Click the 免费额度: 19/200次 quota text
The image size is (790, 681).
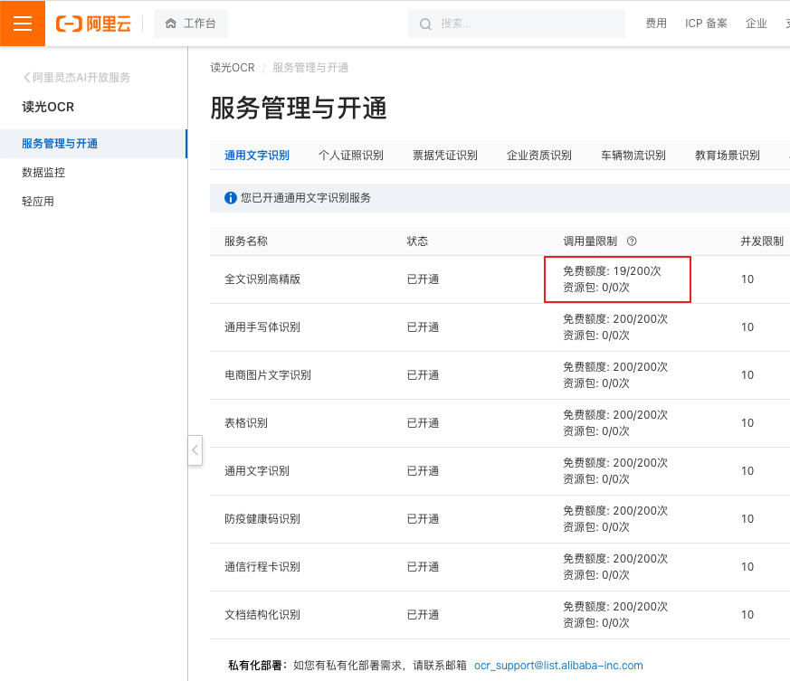(612, 271)
